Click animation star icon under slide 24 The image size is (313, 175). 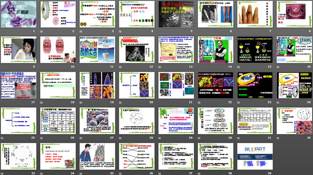[x=278, y=103]
